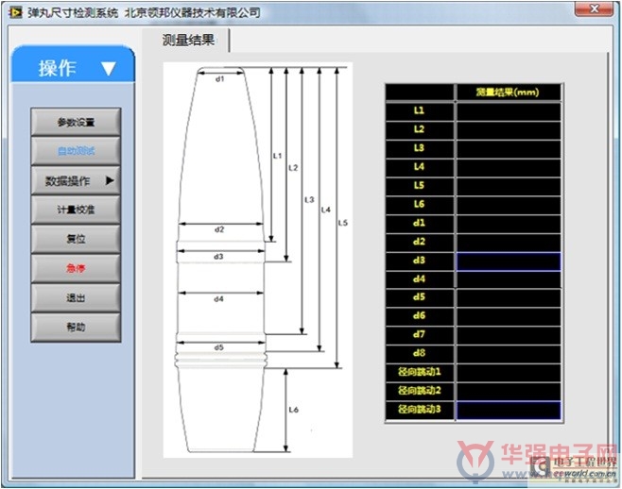Click the L2 row label in table

point(420,129)
